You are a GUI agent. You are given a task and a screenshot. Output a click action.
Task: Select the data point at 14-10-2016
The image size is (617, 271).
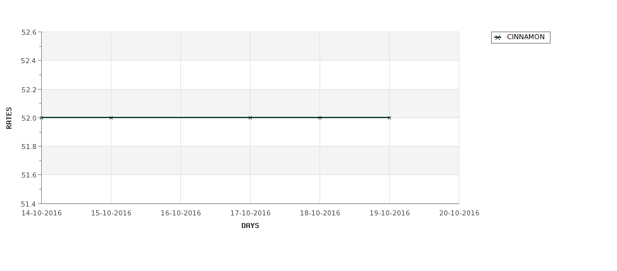pos(41,118)
